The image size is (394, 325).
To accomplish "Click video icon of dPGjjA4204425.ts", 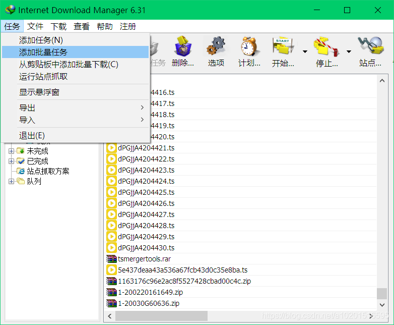I will (111, 192).
